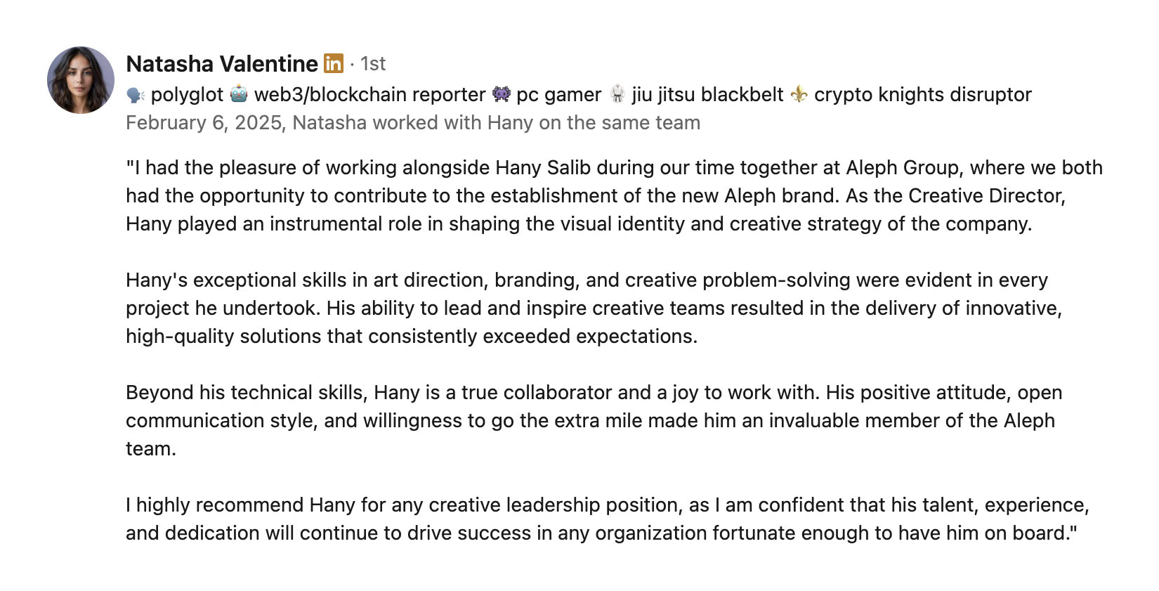Open Natasha Valentine's profile photo

click(81, 80)
